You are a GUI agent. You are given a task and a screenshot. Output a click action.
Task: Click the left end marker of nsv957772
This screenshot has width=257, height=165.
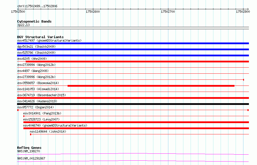(18, 110)
